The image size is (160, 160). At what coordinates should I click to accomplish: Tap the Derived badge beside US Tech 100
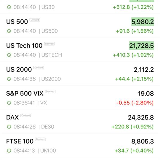click(49, 44)
